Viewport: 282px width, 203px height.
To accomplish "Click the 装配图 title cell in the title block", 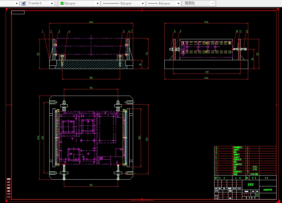I will (250, 184).
